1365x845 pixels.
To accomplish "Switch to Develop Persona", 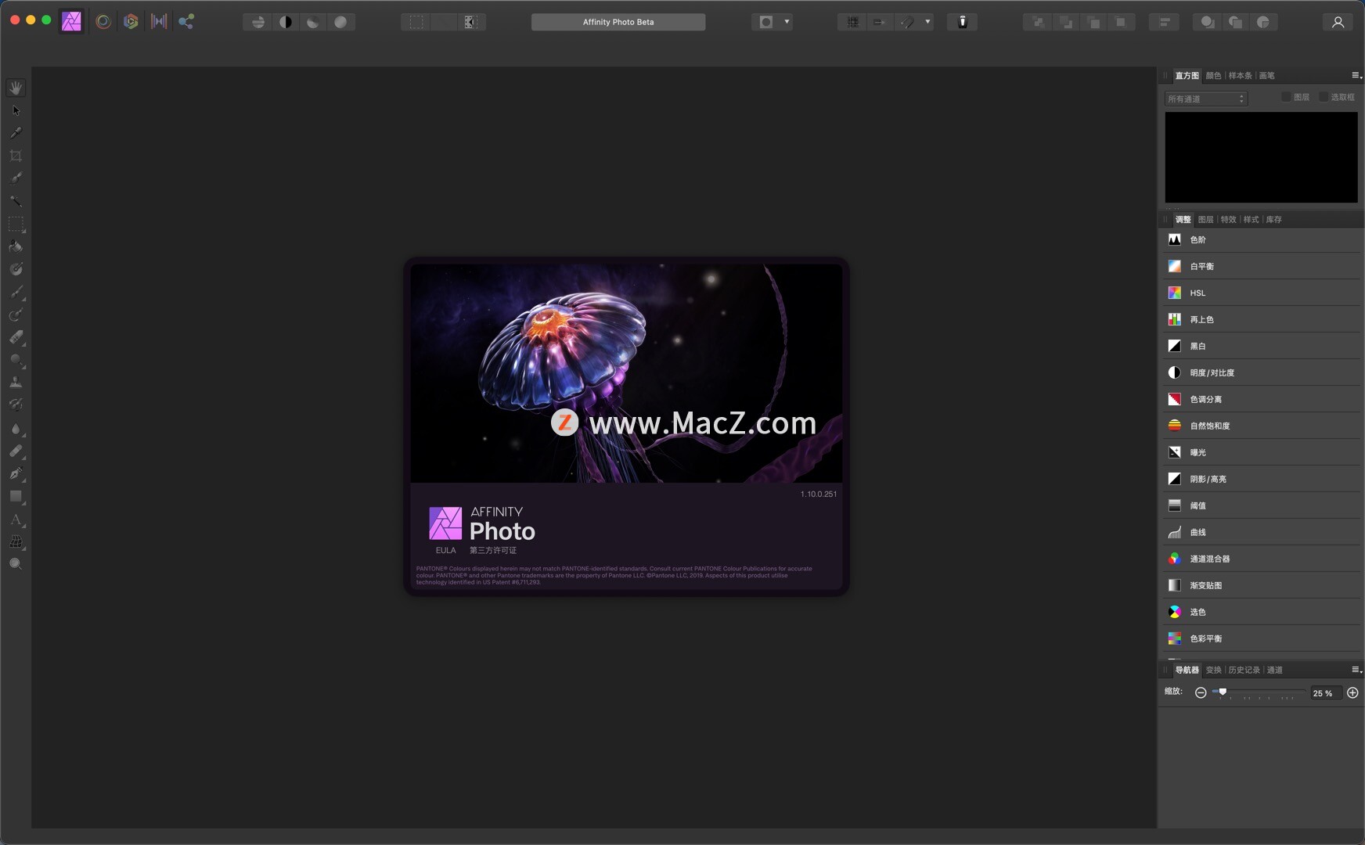I will (x=131, y=22).
